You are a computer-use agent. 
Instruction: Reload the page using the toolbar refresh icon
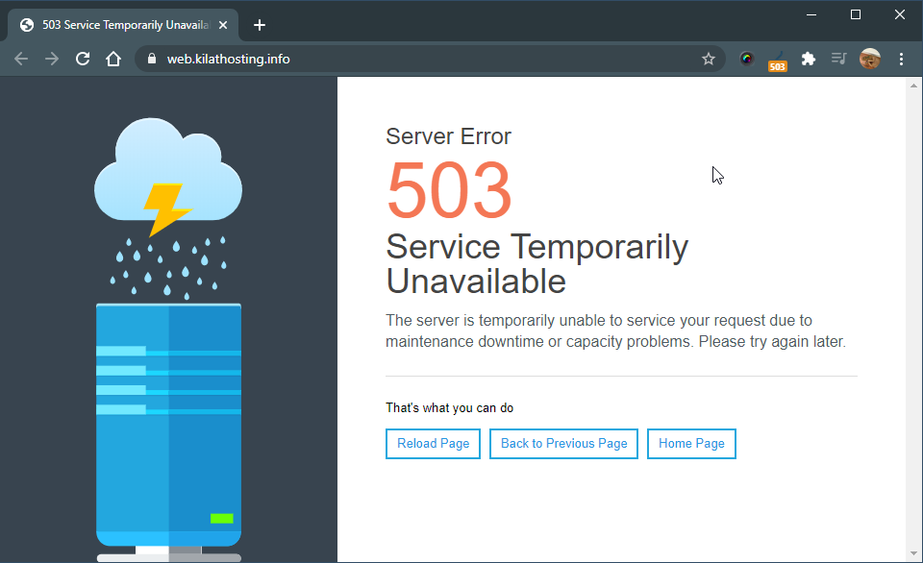tap(83, 59)
